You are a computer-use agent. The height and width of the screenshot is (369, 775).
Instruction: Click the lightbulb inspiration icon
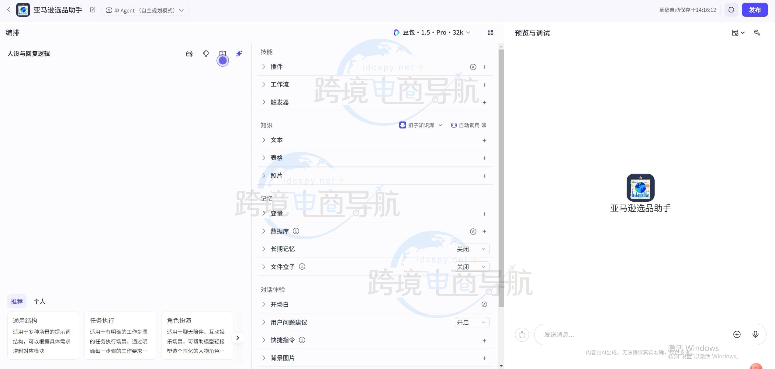pyautogui.click(x=206, y=53)
